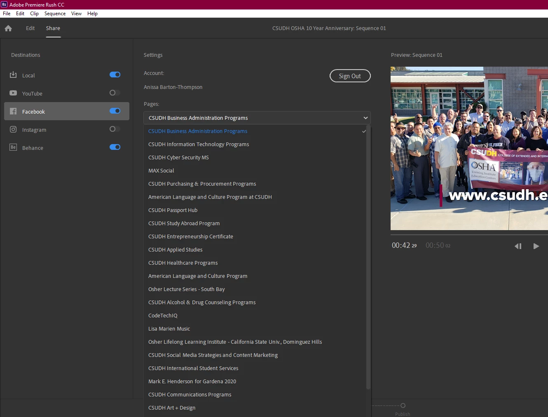Pick Lisa Marien Music page
This screenshot has height=417, width=548.
(255, 328)
